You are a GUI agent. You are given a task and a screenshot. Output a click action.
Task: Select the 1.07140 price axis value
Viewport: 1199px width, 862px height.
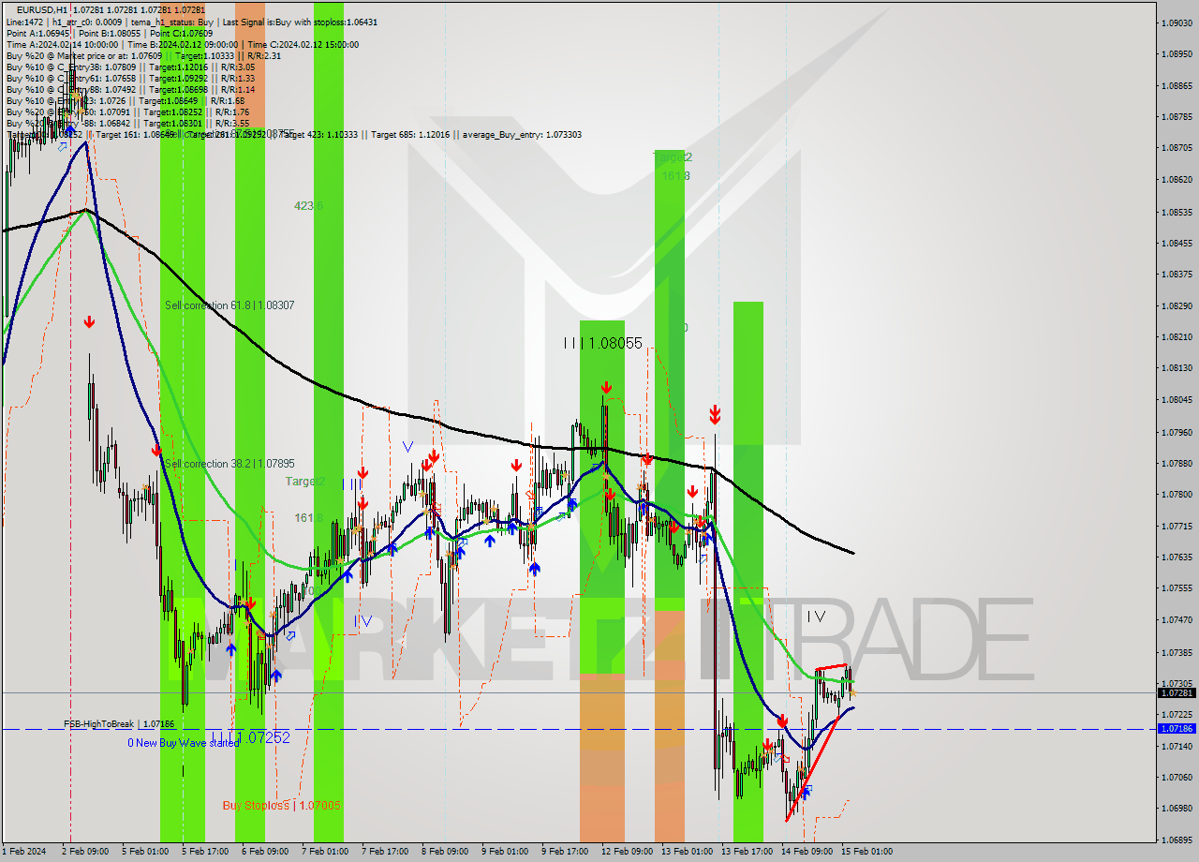1177,746
